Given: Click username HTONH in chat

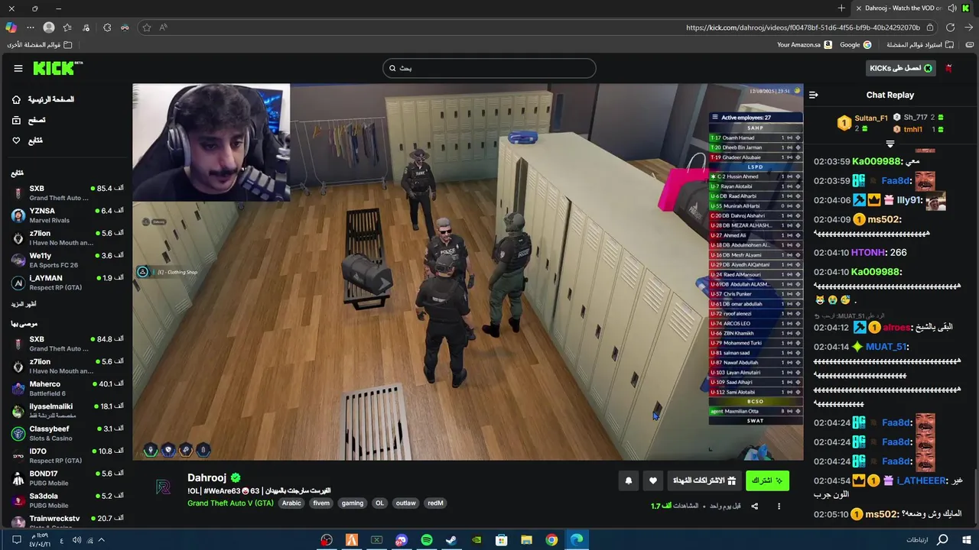Looking at the screenshot, I should tap(870, 252).
